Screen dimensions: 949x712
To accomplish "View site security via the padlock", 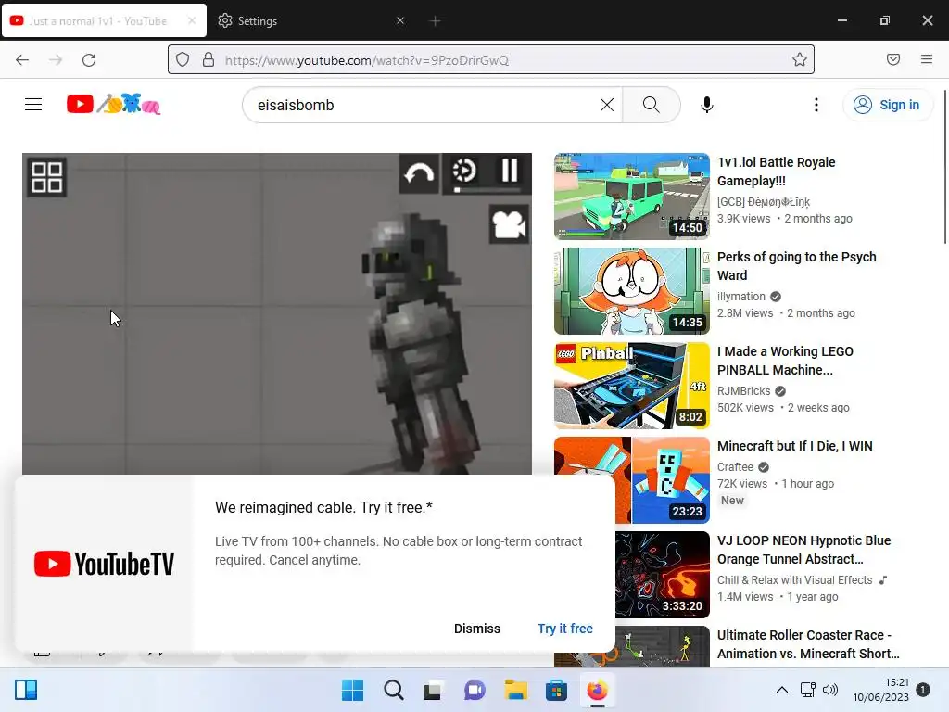I will [209, 59].
